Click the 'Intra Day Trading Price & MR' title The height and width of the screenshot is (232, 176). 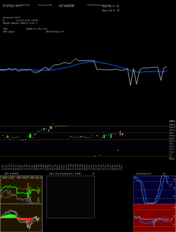(65, 174)
